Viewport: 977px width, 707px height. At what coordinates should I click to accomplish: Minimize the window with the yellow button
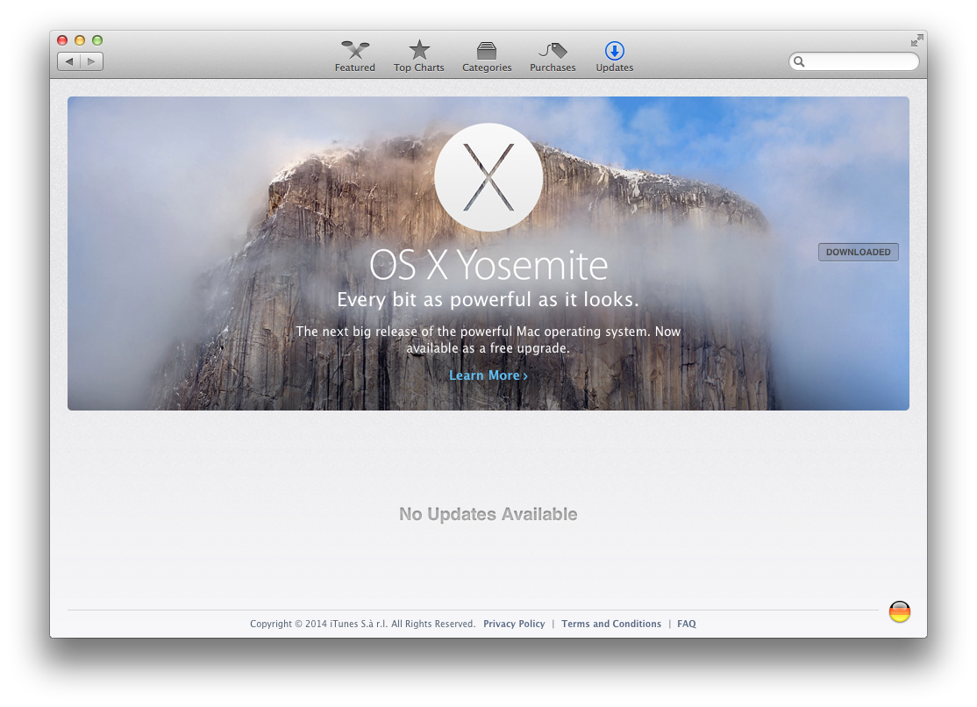pyautogui.click(x=80, y=40)
